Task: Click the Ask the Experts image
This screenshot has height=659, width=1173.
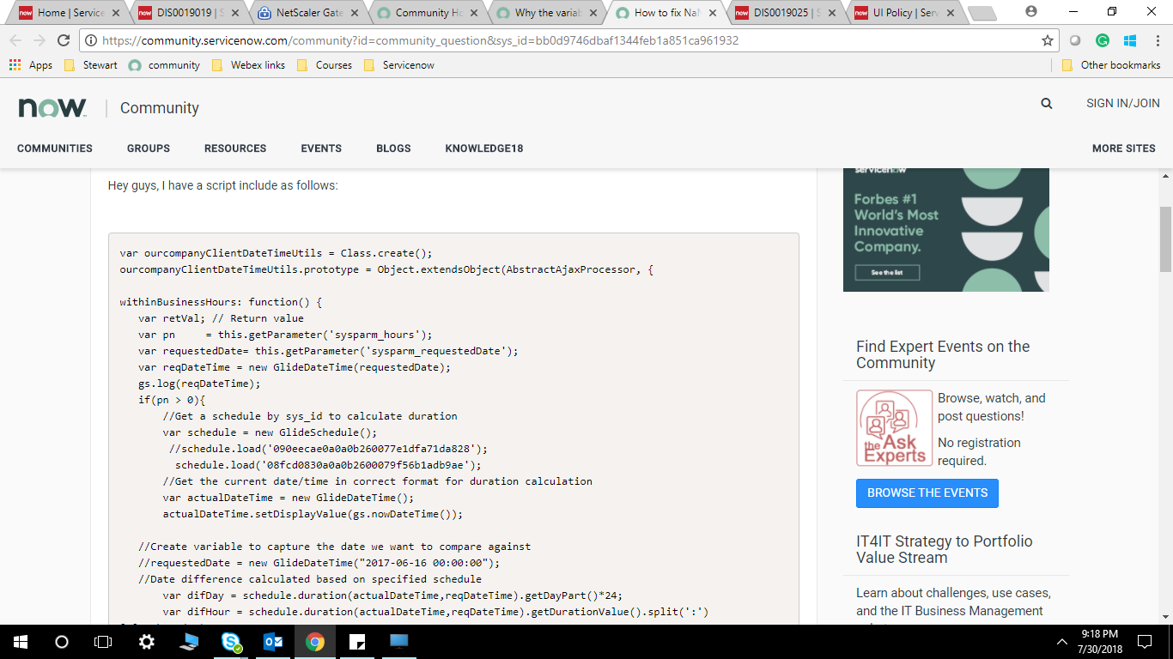Action: 894,428
